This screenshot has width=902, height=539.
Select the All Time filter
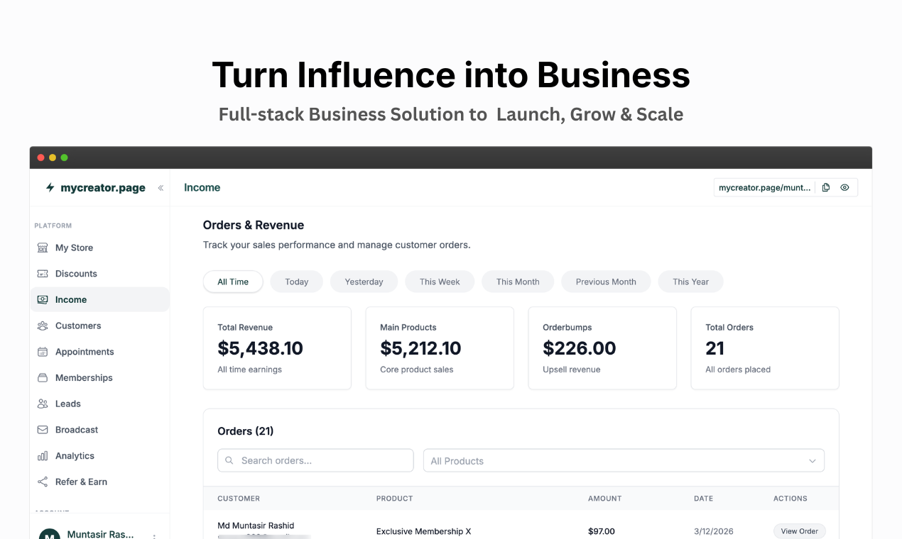[233, 282]
